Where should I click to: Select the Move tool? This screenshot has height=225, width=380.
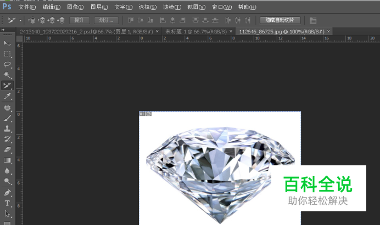(x=7, y=43)
